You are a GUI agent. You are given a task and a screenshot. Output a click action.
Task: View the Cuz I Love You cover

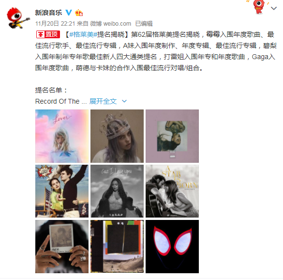point(117,191)
